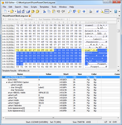Screen dimensions: 122x125
Task: Click the Calculator icon
Action: tap(116, 11)
